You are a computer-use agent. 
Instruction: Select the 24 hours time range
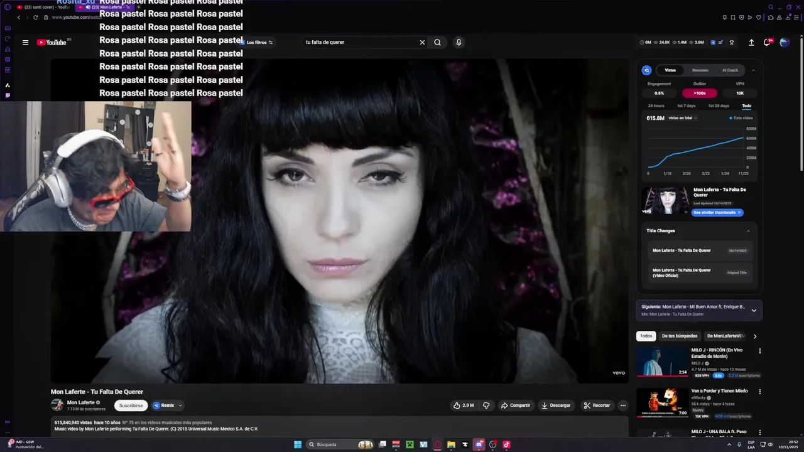click(x=656, y=105)
